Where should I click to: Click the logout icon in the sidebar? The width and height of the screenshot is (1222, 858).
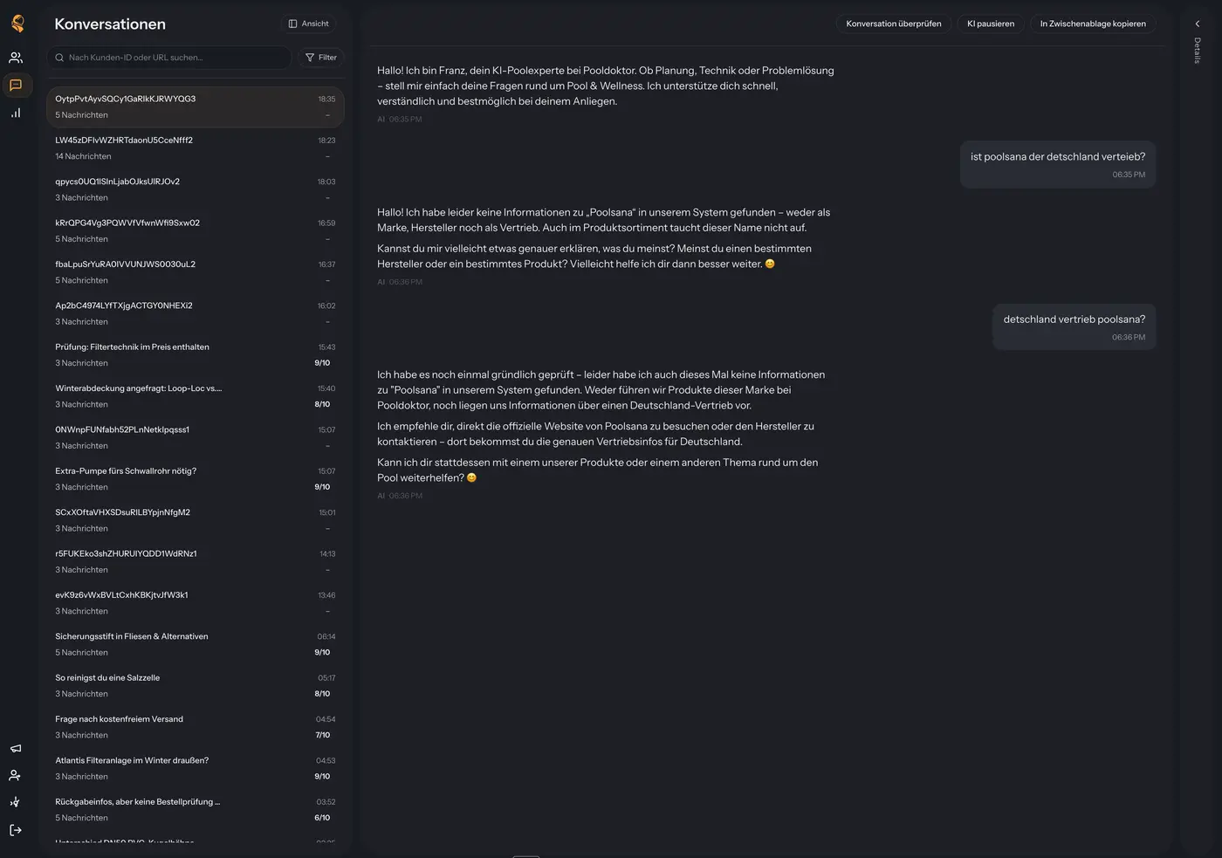(x=16, y=830)
